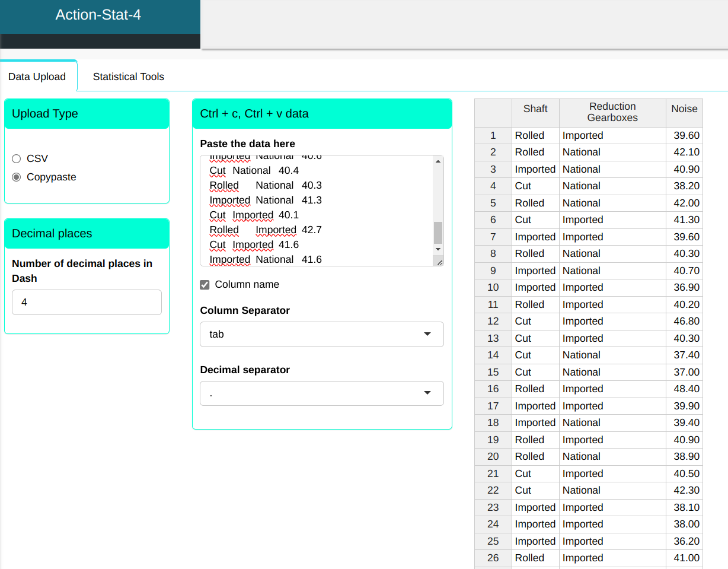Viewport: 728px width, 569px height.
Task: Click the text area scroll down arrow
Action: pos(438,249)
